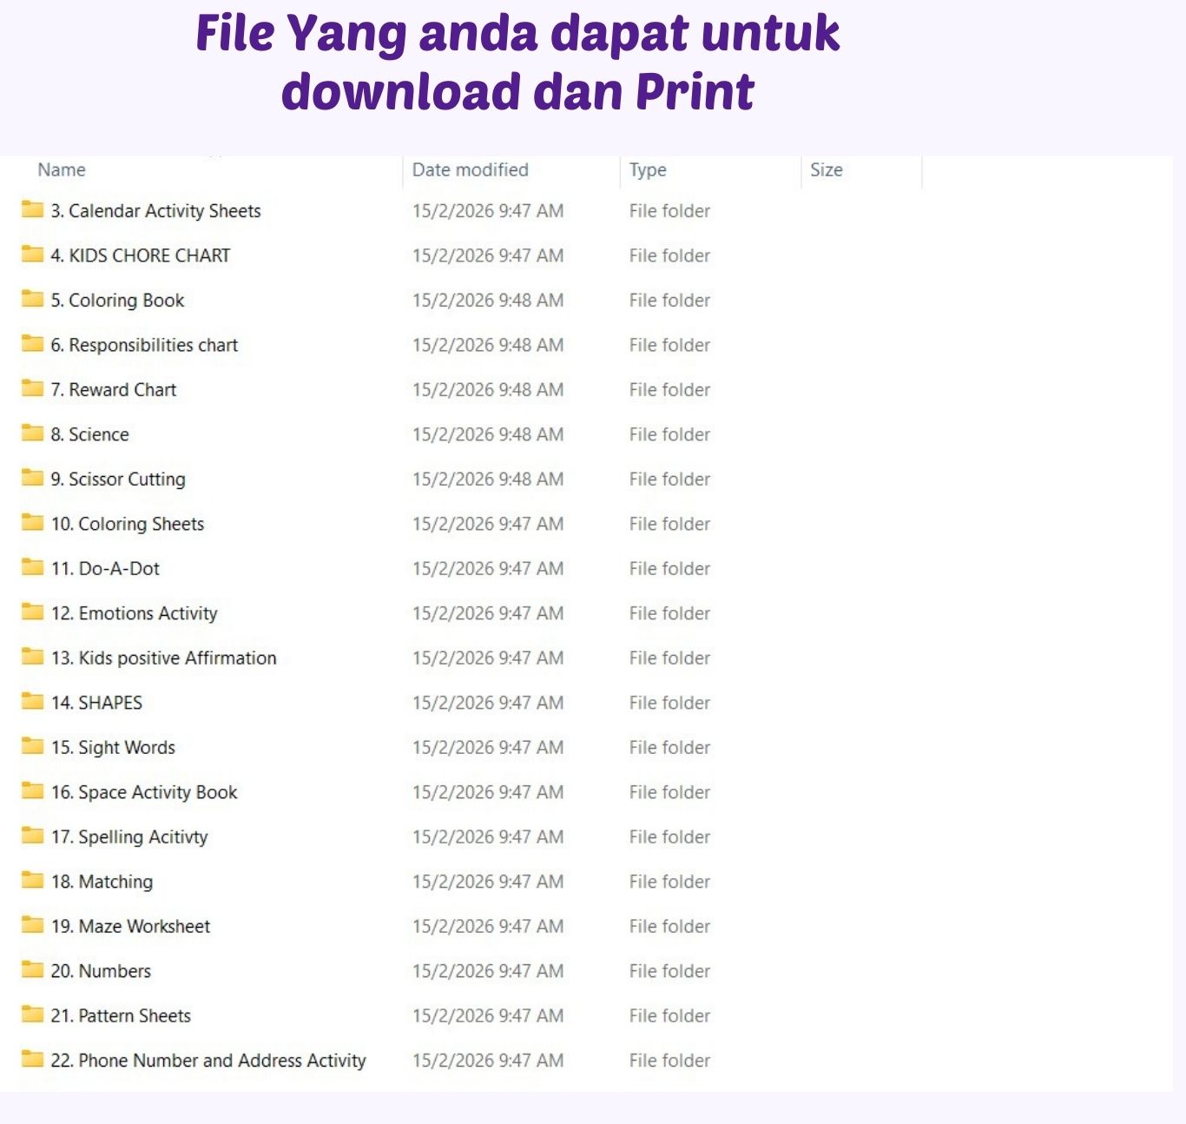Image resolution: width=1186 pixels, height=1124 pixels.
Task: Select '7. Reward Chart' folder name
Action: [x=114, y=389]
